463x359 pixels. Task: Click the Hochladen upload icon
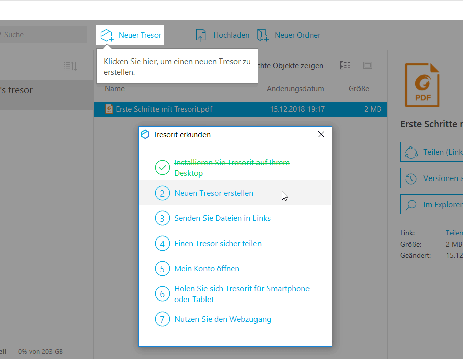[201, 35]
